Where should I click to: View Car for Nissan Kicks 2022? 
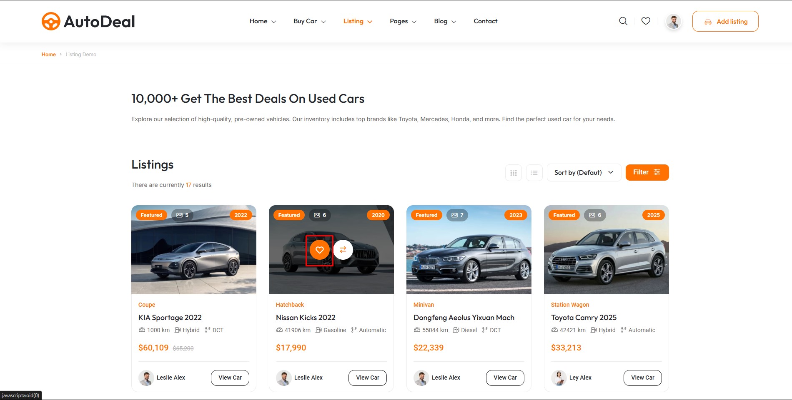368,378
